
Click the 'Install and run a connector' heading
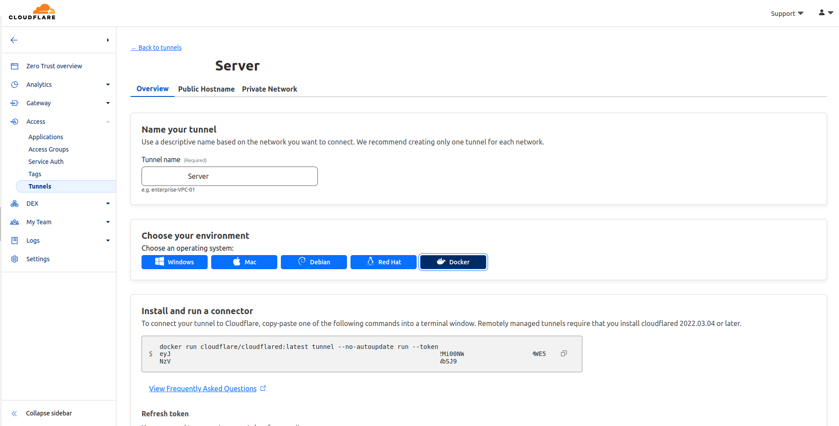pyautogui.click(x=197, y=311)
